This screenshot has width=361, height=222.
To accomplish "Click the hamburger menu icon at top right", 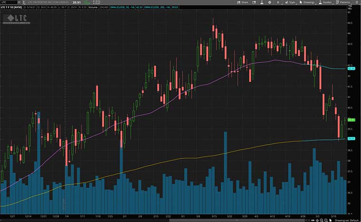I will coord(357,2).
